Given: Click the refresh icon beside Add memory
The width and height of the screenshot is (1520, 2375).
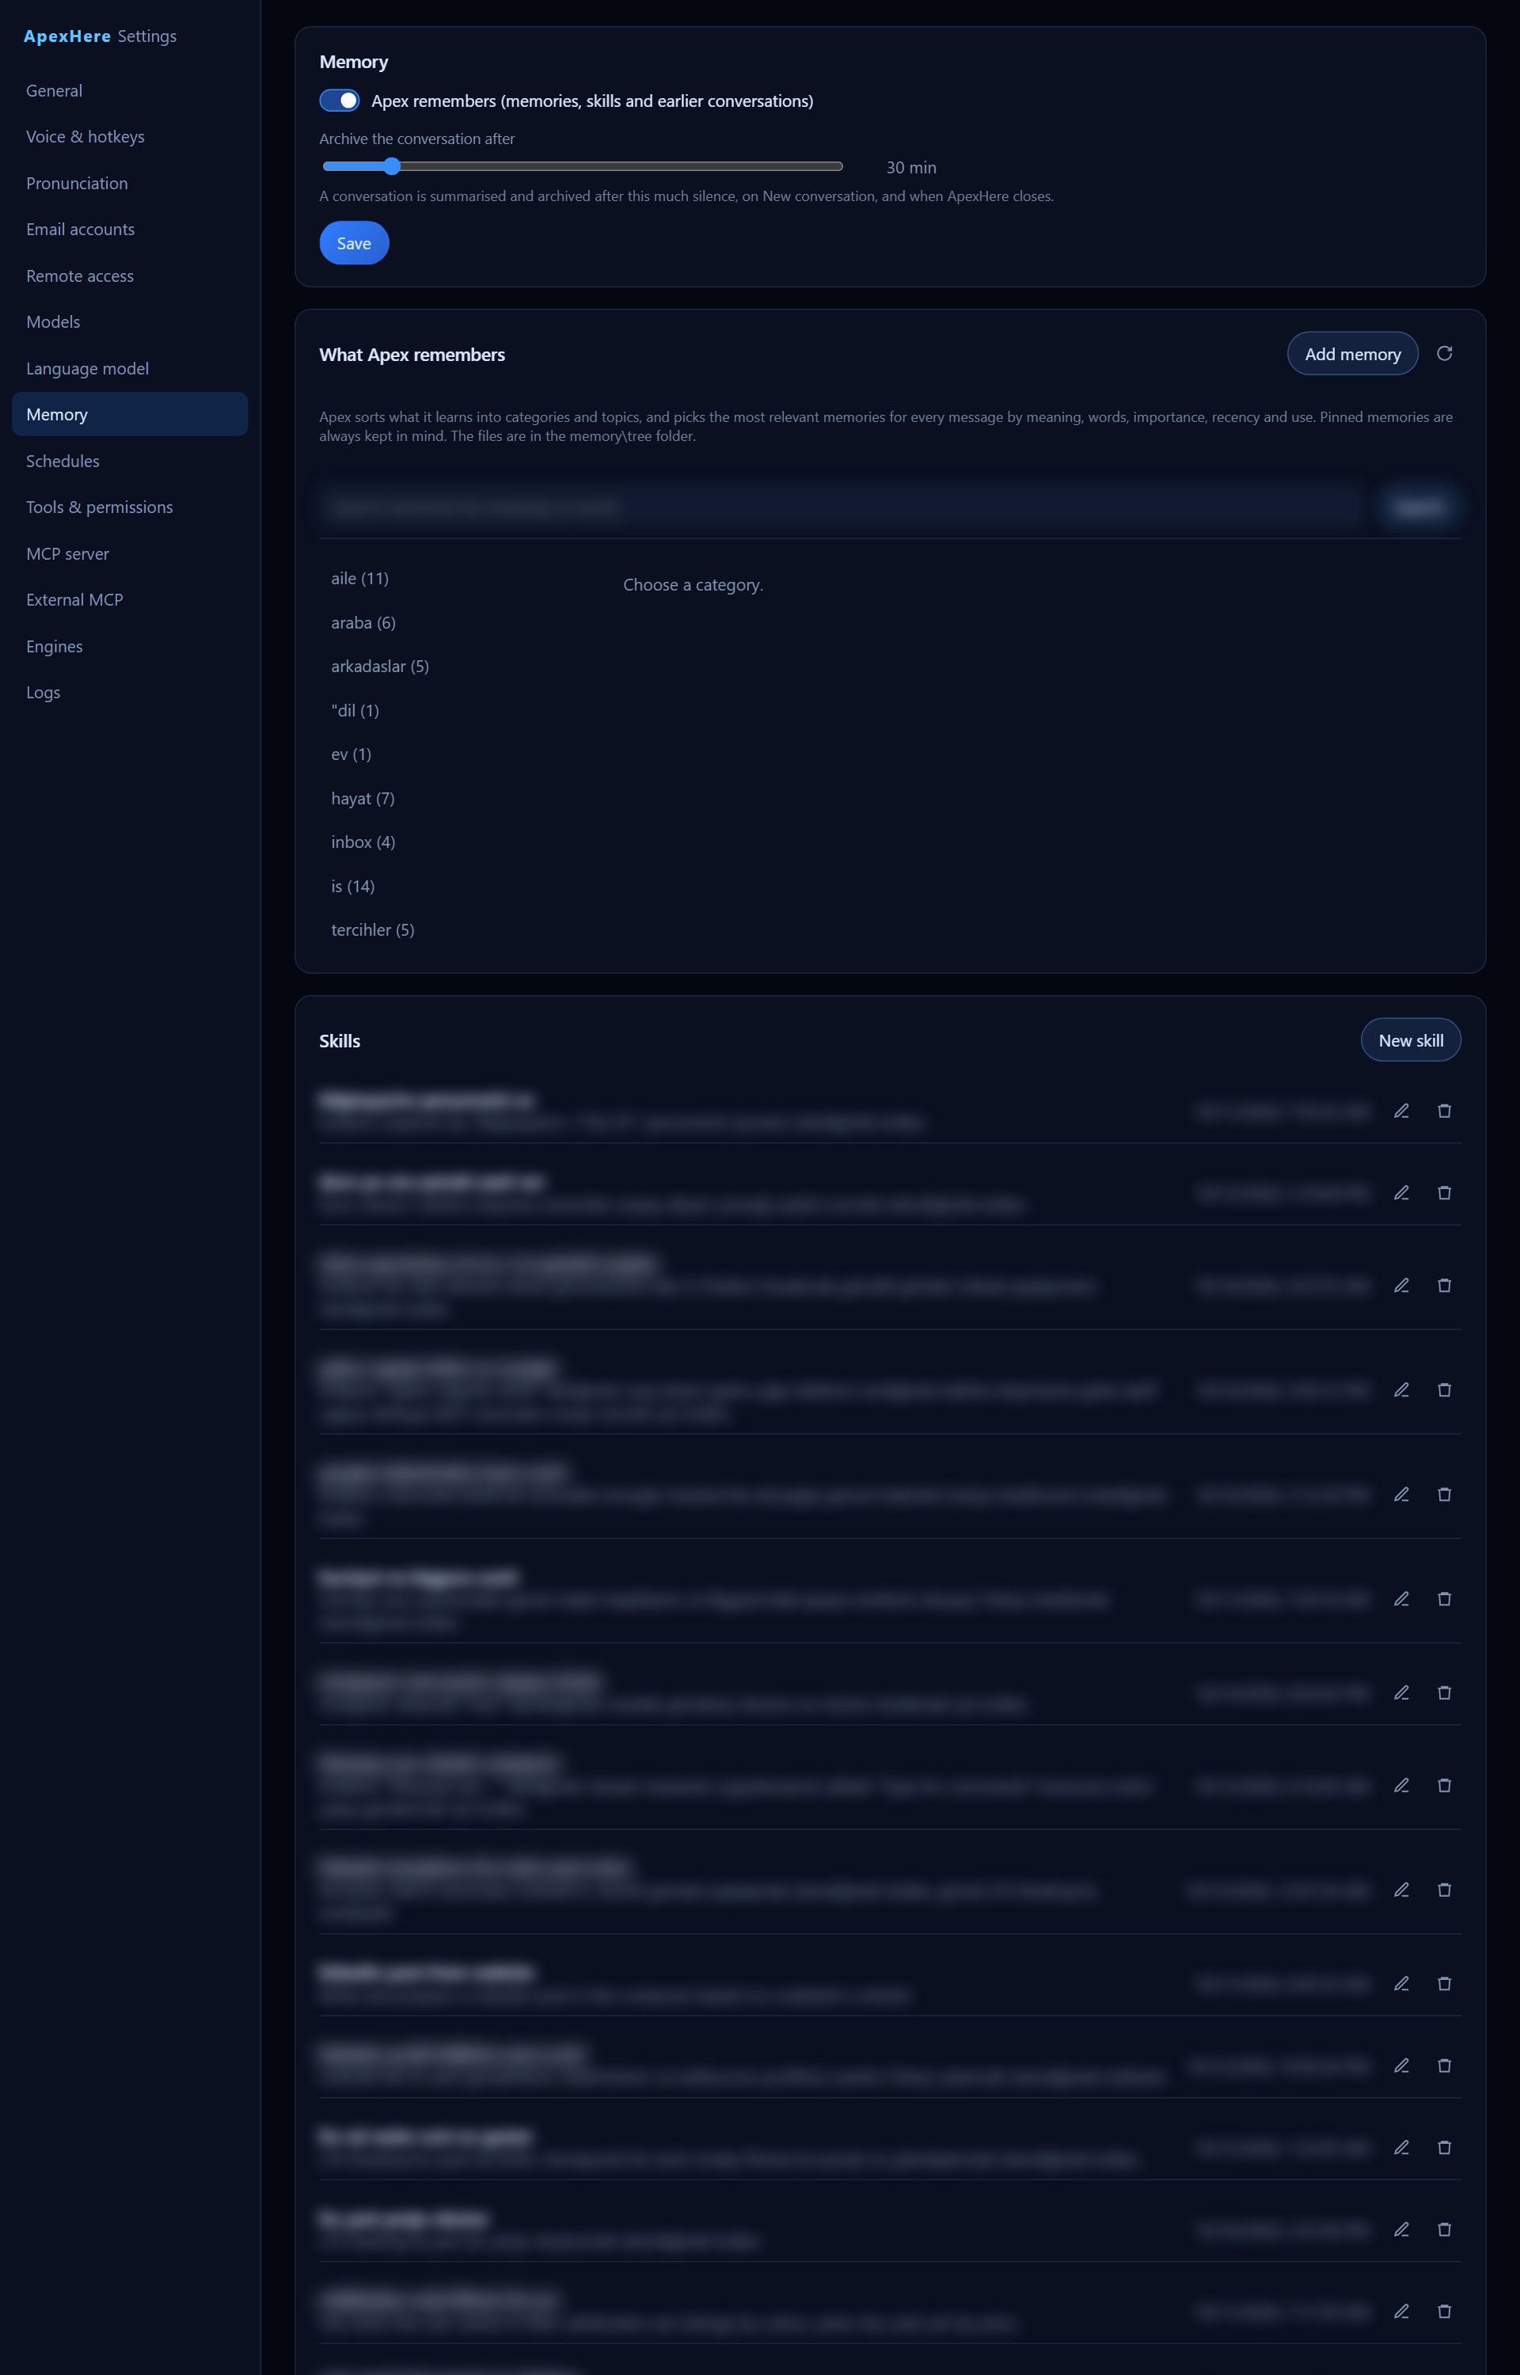Looking at the screenshot, I should click(1444, 353).
